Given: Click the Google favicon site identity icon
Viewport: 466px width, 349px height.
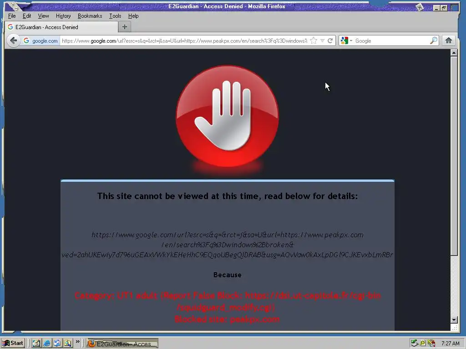Looking at the screenshot, I should click(26, 40).
